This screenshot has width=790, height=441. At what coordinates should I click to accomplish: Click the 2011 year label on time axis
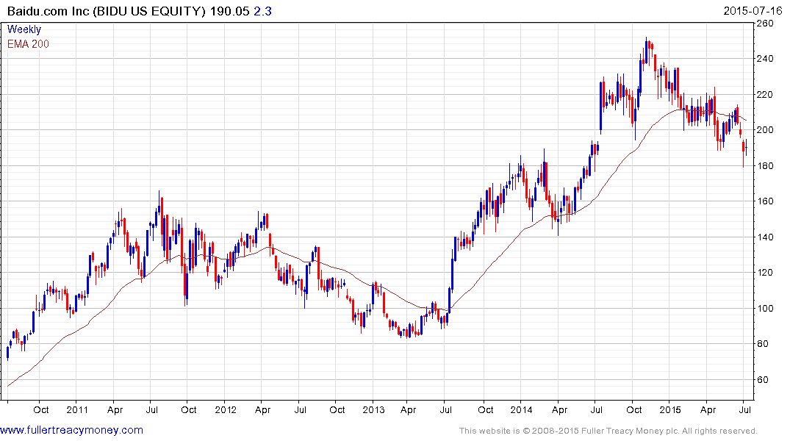click(77, 410)
